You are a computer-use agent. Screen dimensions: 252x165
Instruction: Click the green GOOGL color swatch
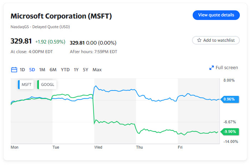coord(38,85)
